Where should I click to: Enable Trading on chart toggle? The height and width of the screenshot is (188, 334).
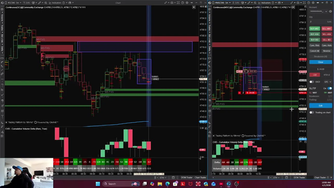point(311,113)
